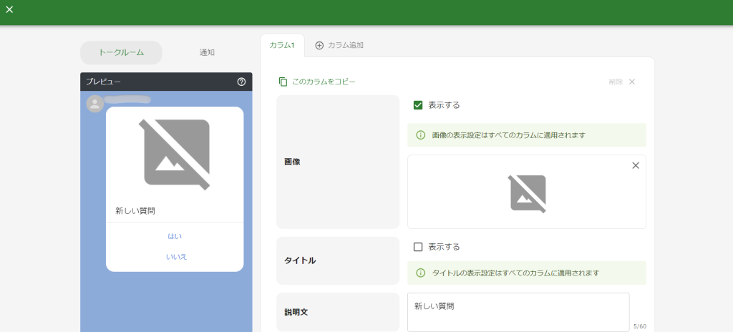Remove the uploaded image with its X icon
Screen dimensions: 733x332
(635, 165)
